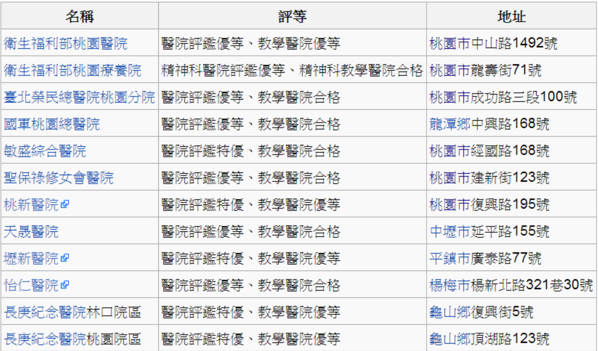
Task: Click 桃園市 link in the 經國路168號 address
Action: (450, 151)
